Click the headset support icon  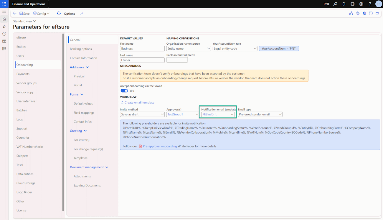(x=59, y=14)
